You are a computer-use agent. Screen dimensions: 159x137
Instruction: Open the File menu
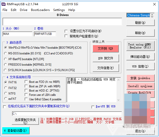click(x=5, y=10)
